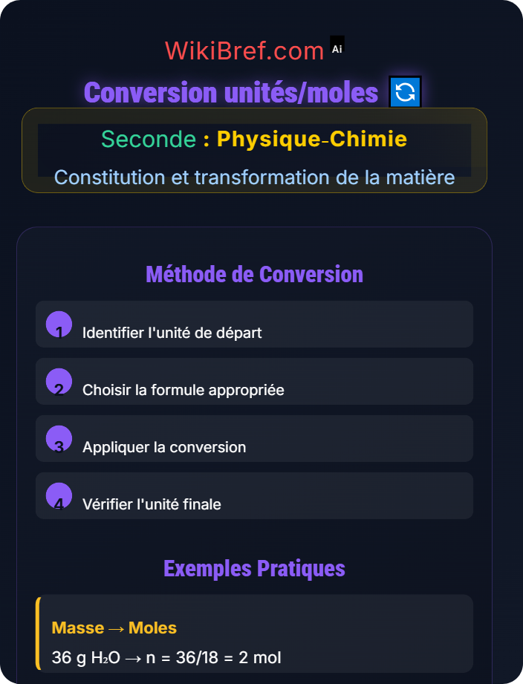Click the step 'Appliquer la conversion' row
The image size is (523, 684).
pos(254,438)
